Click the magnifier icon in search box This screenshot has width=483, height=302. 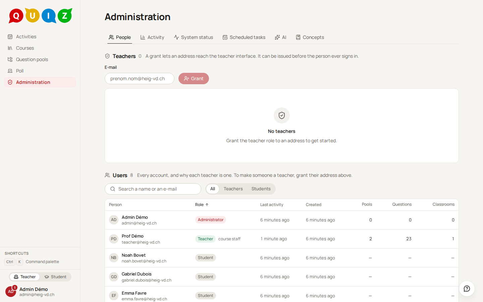[113, 189]
